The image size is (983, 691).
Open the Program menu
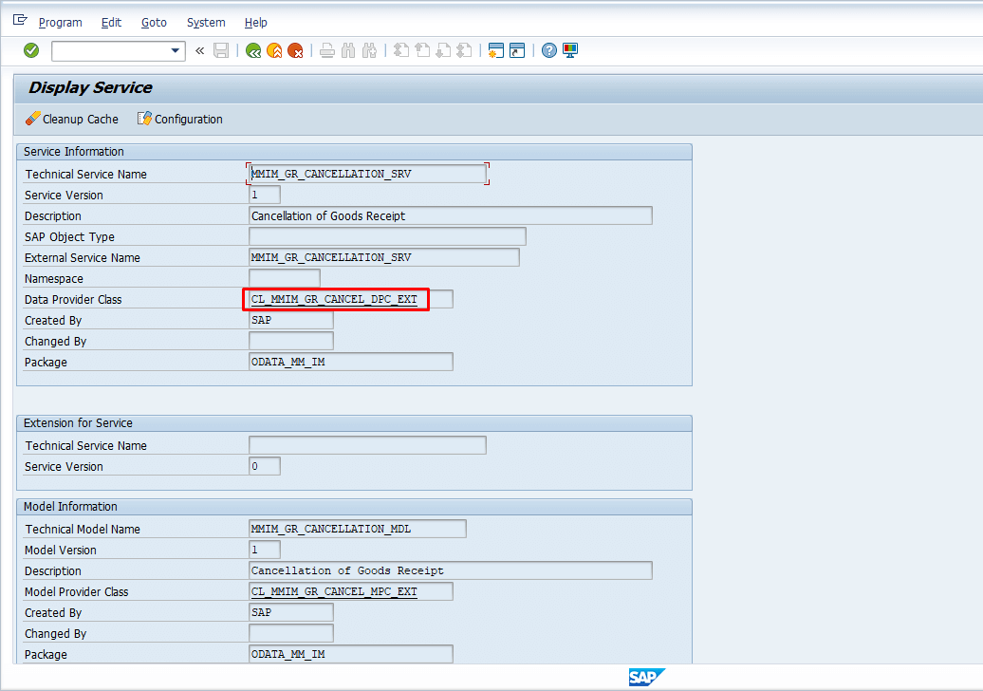coord(60,22)
